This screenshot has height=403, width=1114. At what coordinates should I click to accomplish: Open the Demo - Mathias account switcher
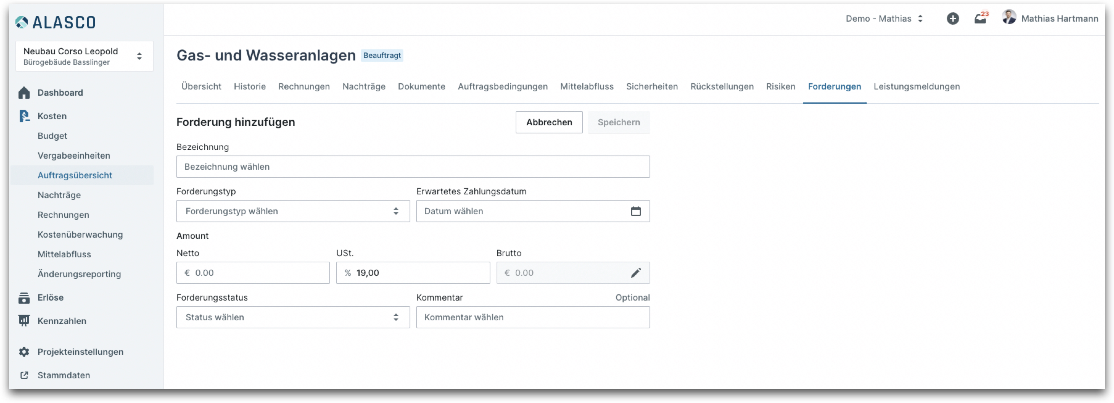pyautogui.click(x=884, y=19)
